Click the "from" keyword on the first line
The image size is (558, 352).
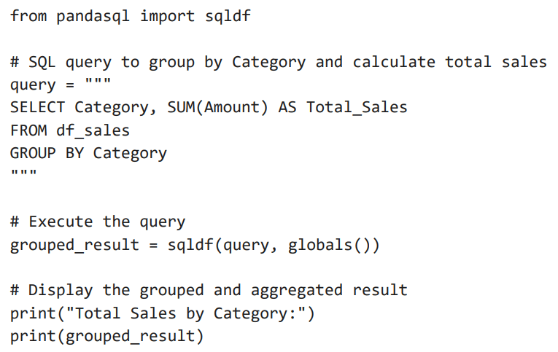(28, 16)
